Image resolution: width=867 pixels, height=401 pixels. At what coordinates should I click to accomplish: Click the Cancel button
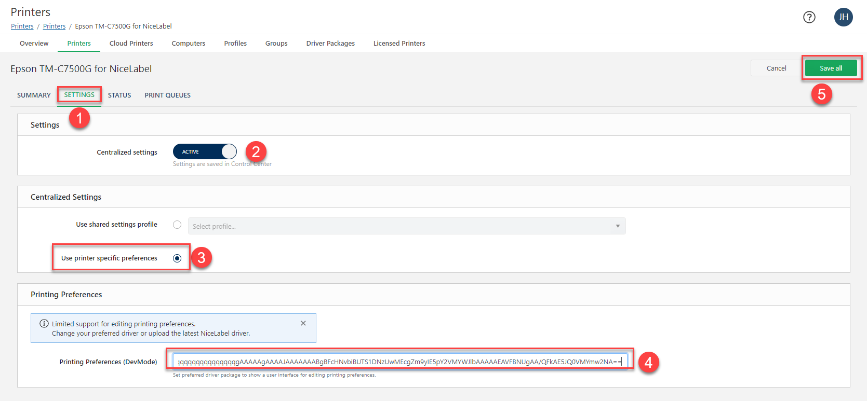pyautogui.click(x=776, y=68)
